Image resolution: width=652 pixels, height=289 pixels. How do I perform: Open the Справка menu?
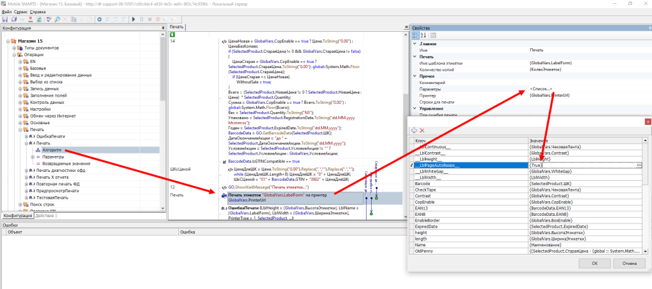38,12
